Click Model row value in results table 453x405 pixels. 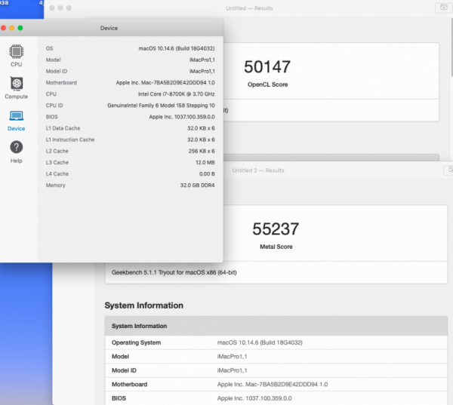[x=232, y=357]
